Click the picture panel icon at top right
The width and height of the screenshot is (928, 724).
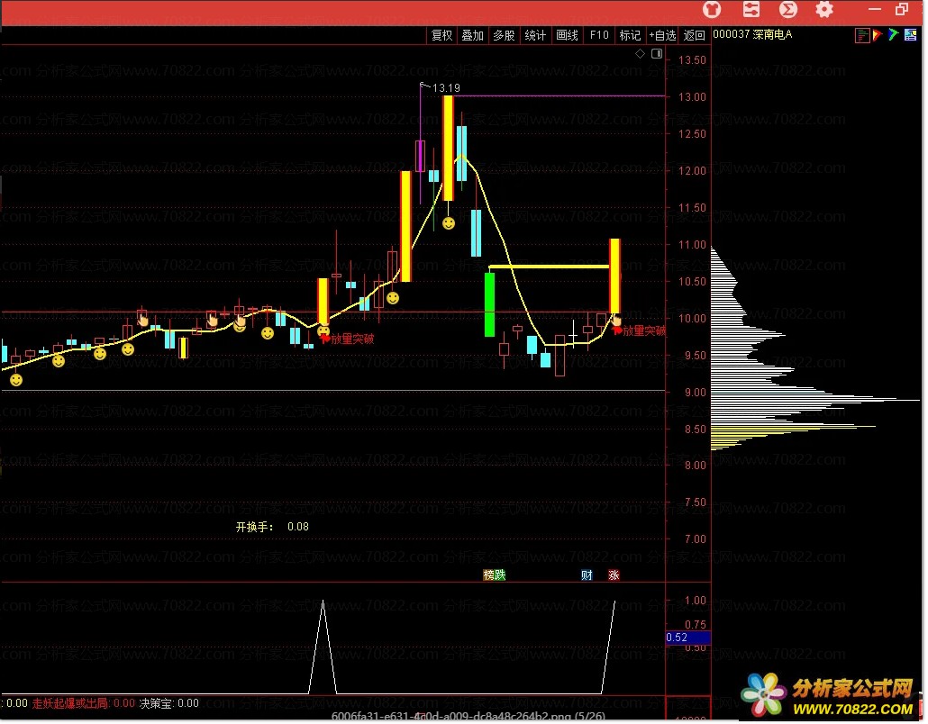910,35
